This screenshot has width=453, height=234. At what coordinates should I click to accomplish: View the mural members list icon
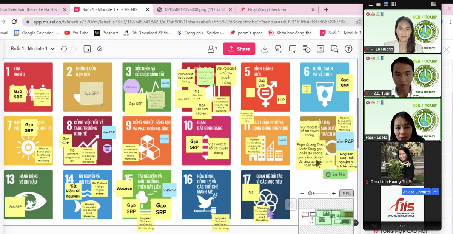pos(213,49)
